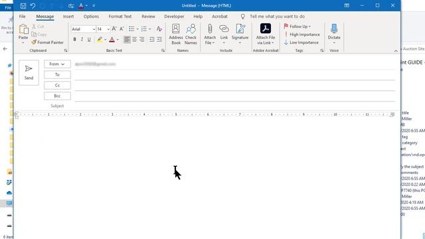The image size is (425, 239).
Task: Undo the last action
Action: [33, 6]
